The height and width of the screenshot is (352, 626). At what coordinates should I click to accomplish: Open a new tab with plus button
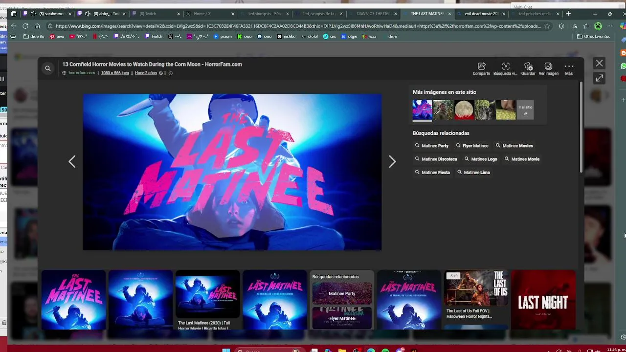[568, 14]
